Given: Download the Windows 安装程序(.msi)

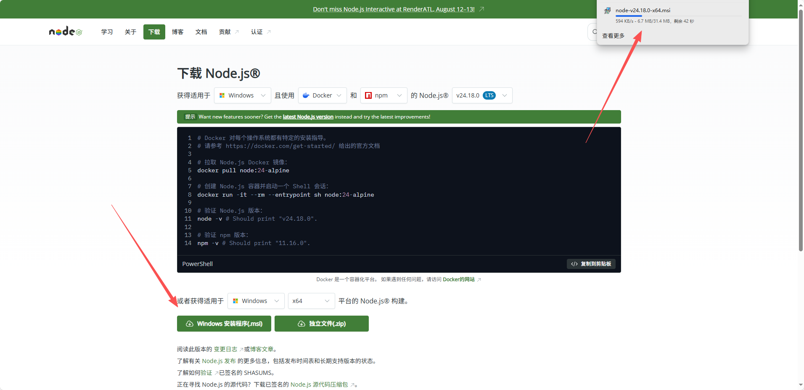Looking at the screenshot, I should [x=224, y=324].
